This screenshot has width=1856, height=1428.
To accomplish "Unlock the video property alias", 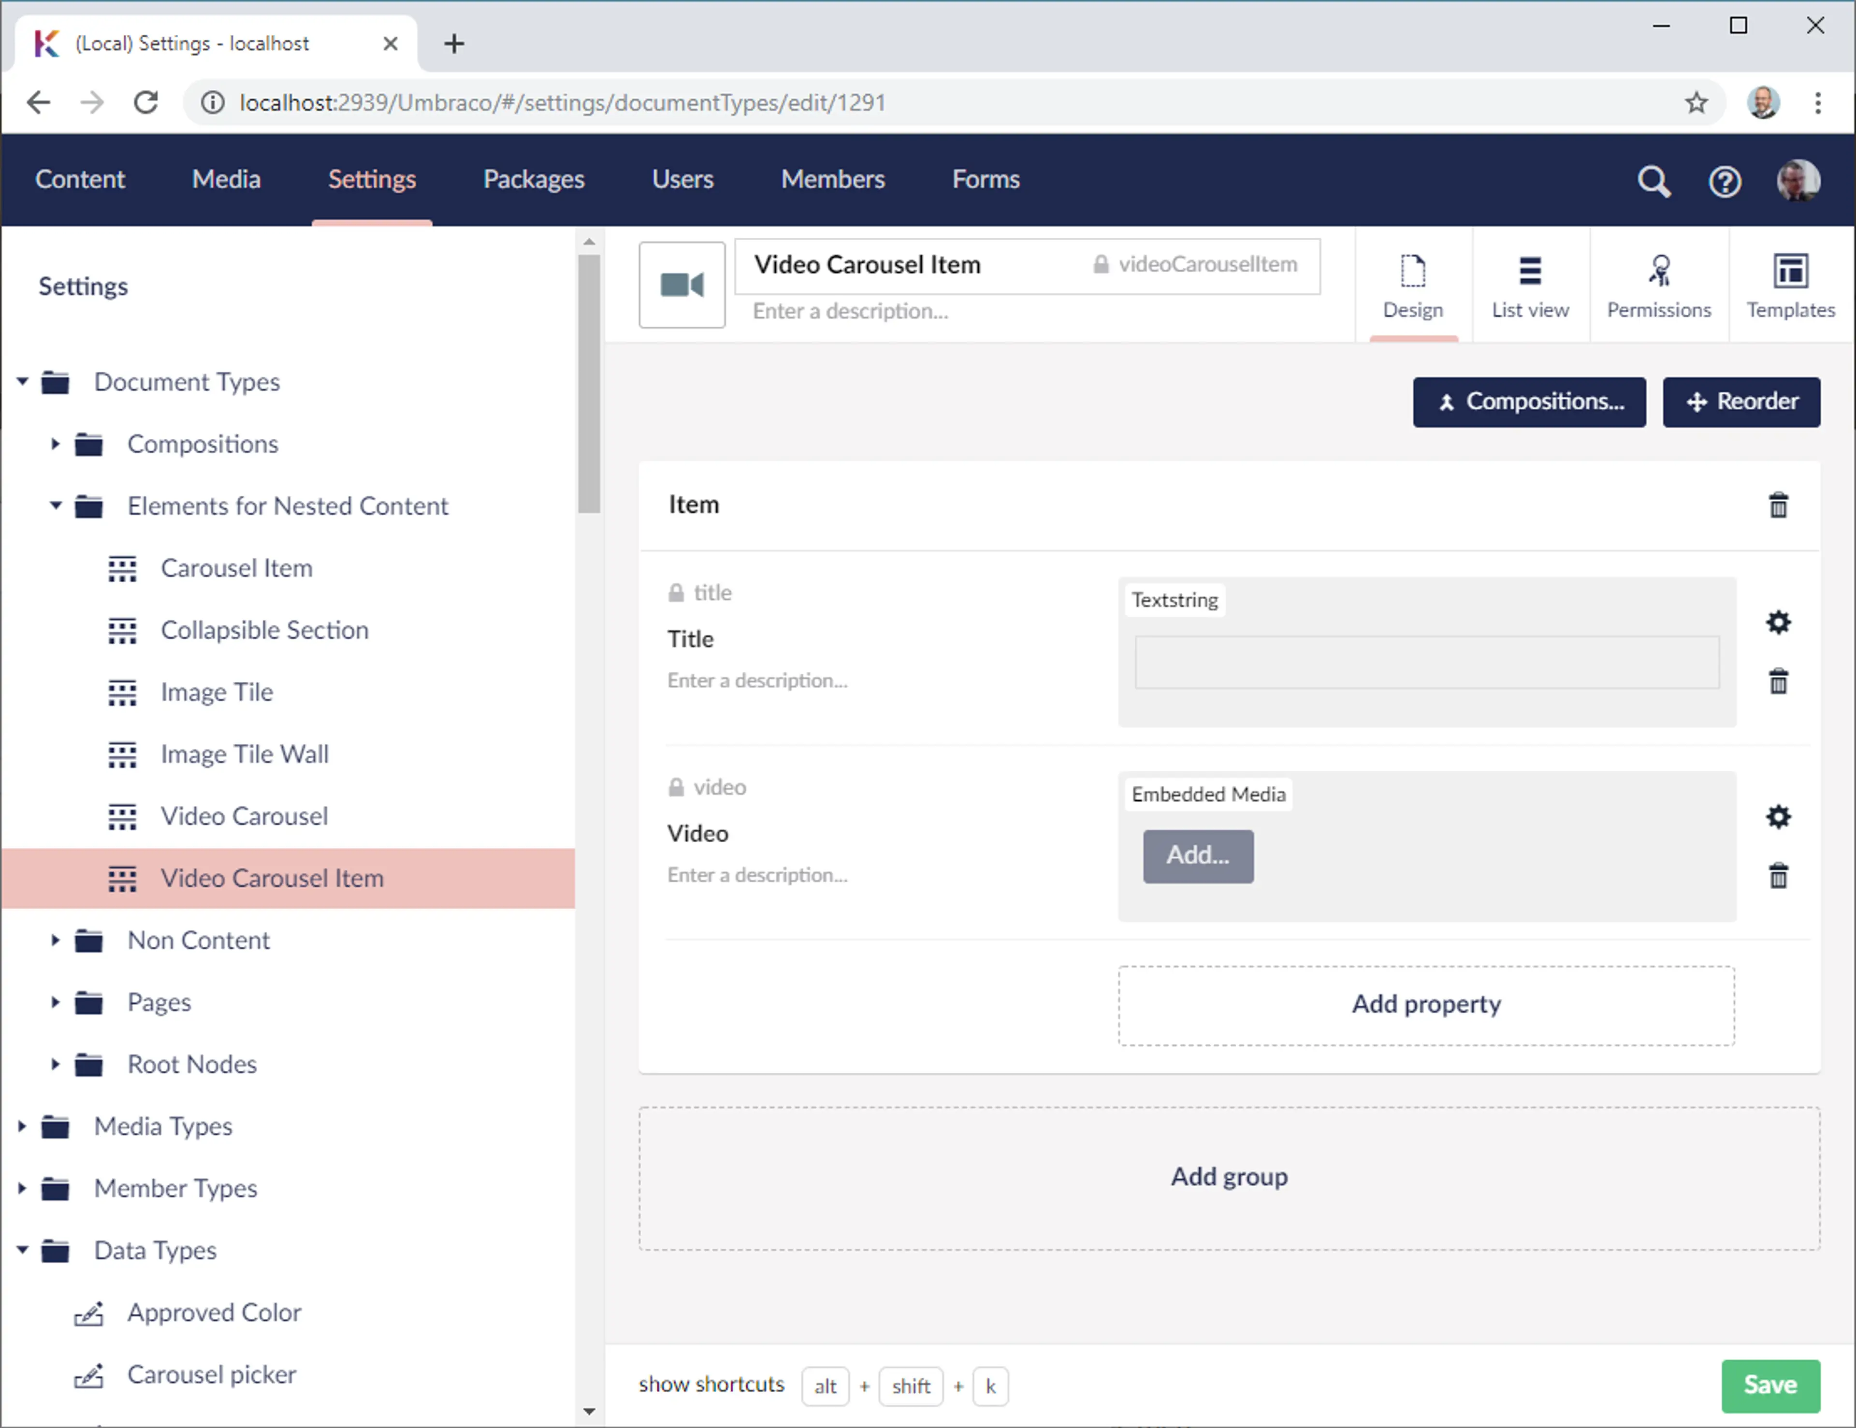I will 676,788.
